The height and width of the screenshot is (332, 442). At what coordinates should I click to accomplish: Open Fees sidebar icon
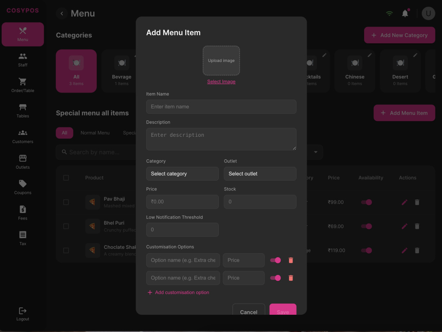pos(23,209)
